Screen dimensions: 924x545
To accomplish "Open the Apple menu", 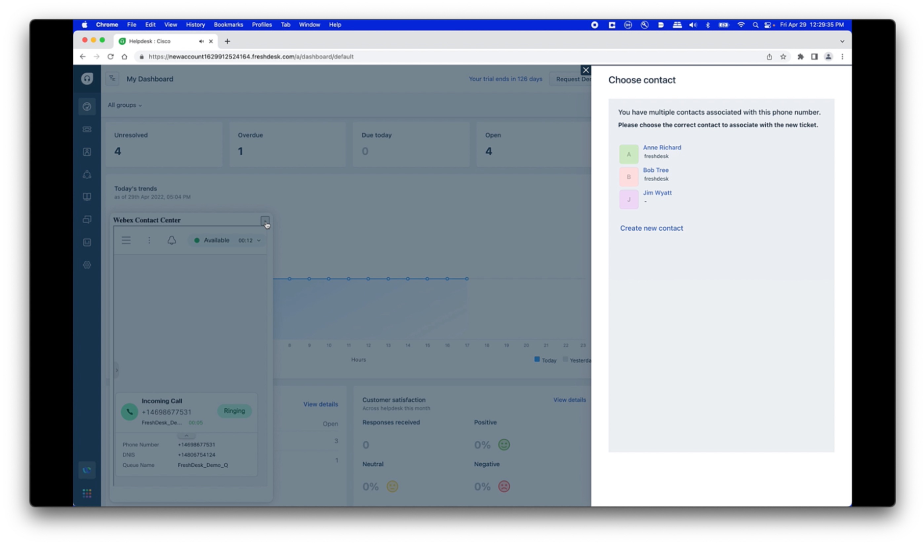I will tap(85, 24).
